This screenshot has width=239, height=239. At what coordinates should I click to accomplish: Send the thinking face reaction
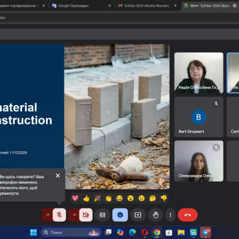pyautogui.click(x=152, y=198)
